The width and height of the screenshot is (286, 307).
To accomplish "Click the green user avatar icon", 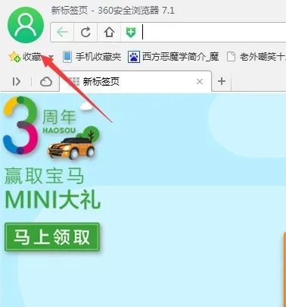I will [x=26, y=25].
